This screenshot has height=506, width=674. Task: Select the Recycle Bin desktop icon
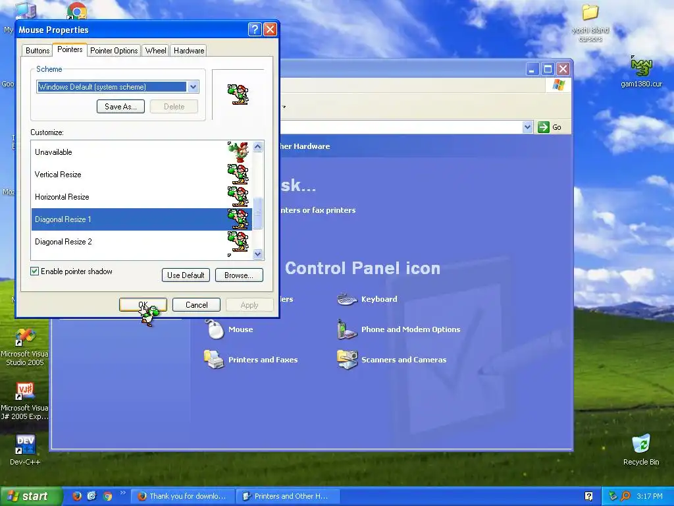(x=641, y=450)
